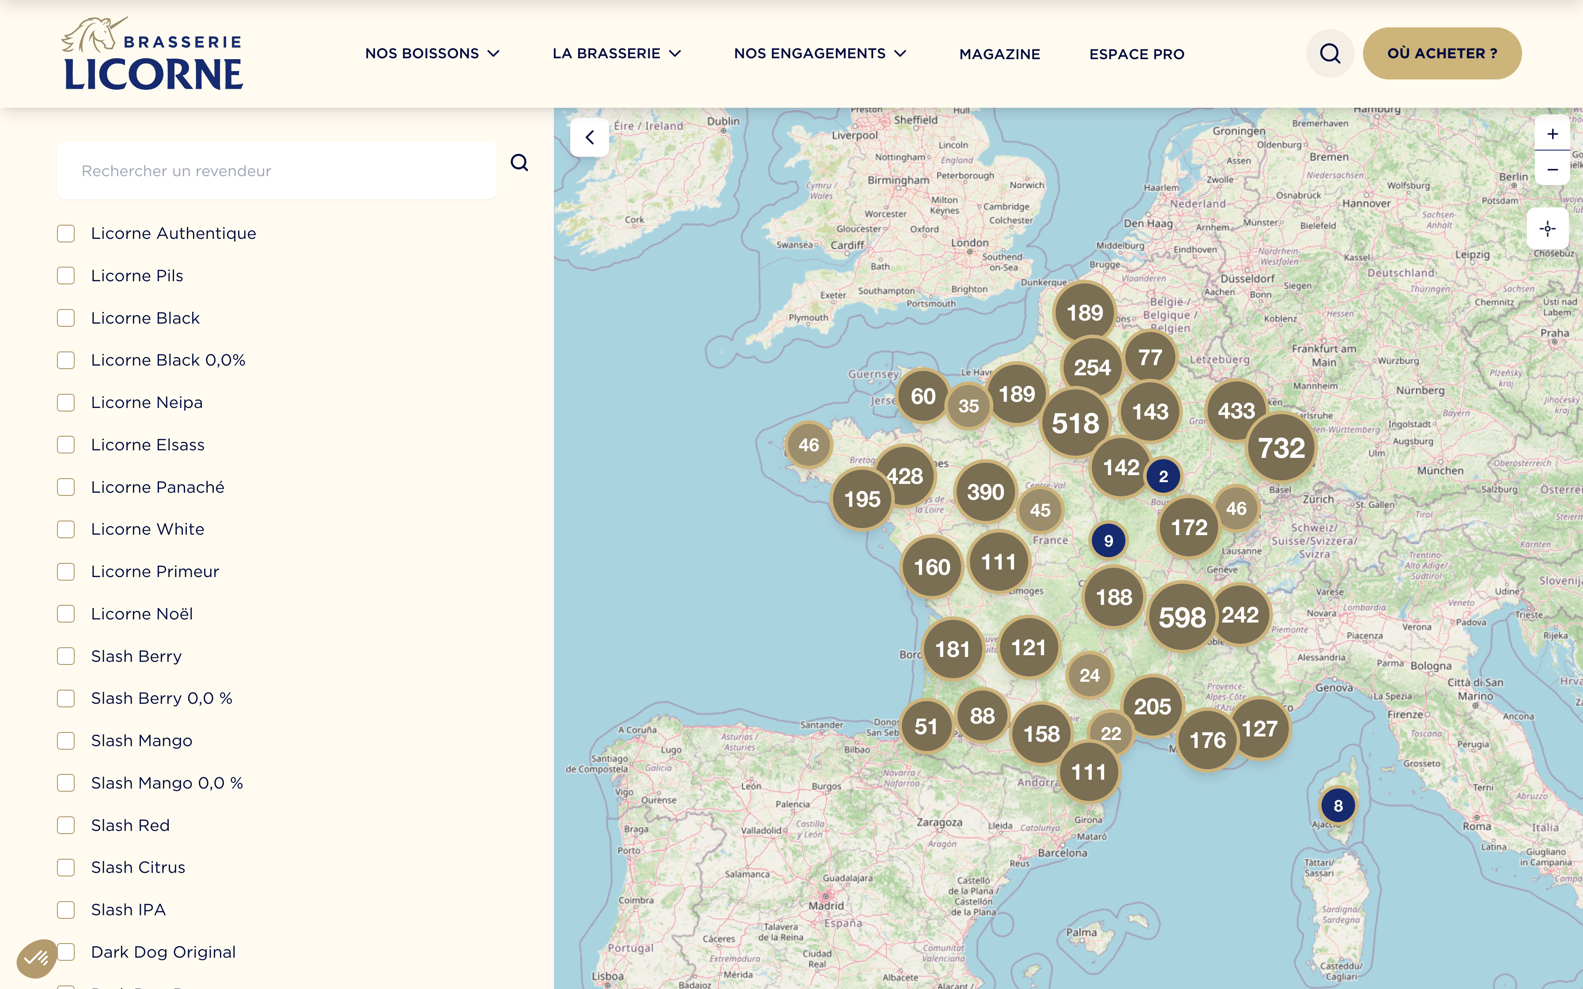Viewport: 1583px width, 989px height.
Task: Open the 176 cluster marker
Action: pyautogui.click(x=1208, y=740)
